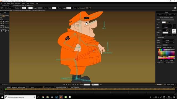
Task: Click the Fill color eyedropper icon
Action: click(167, 23)
